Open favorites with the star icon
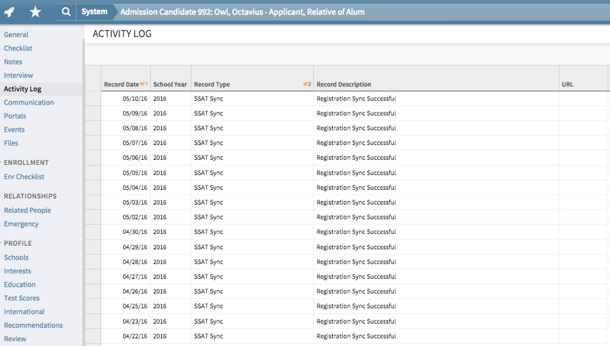The image size is (610, 346). click(x=35, y=12)
